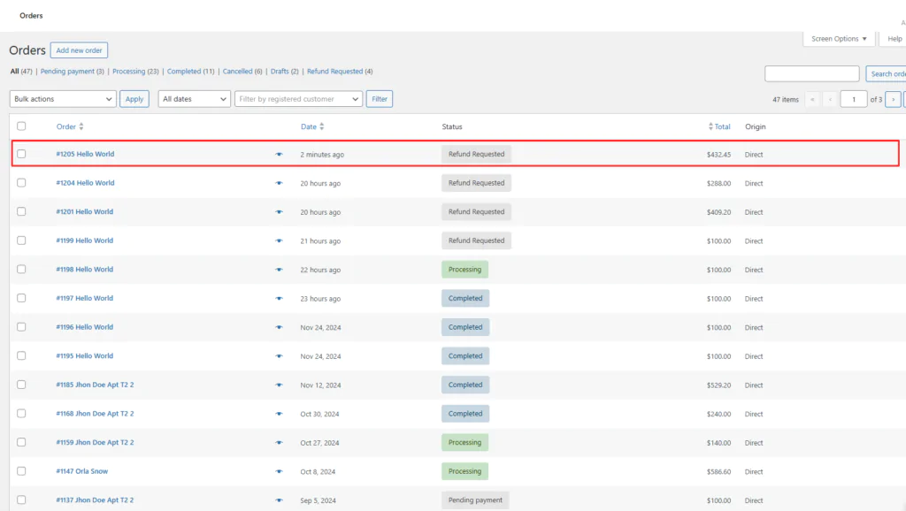Click into the order search field
The height and width of the screenshot is (511, 906).
(x=812, y=74)
